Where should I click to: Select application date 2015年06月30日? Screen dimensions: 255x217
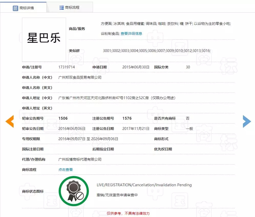136,67
